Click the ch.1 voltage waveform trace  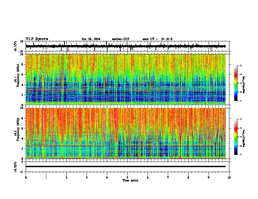[125, 46]
